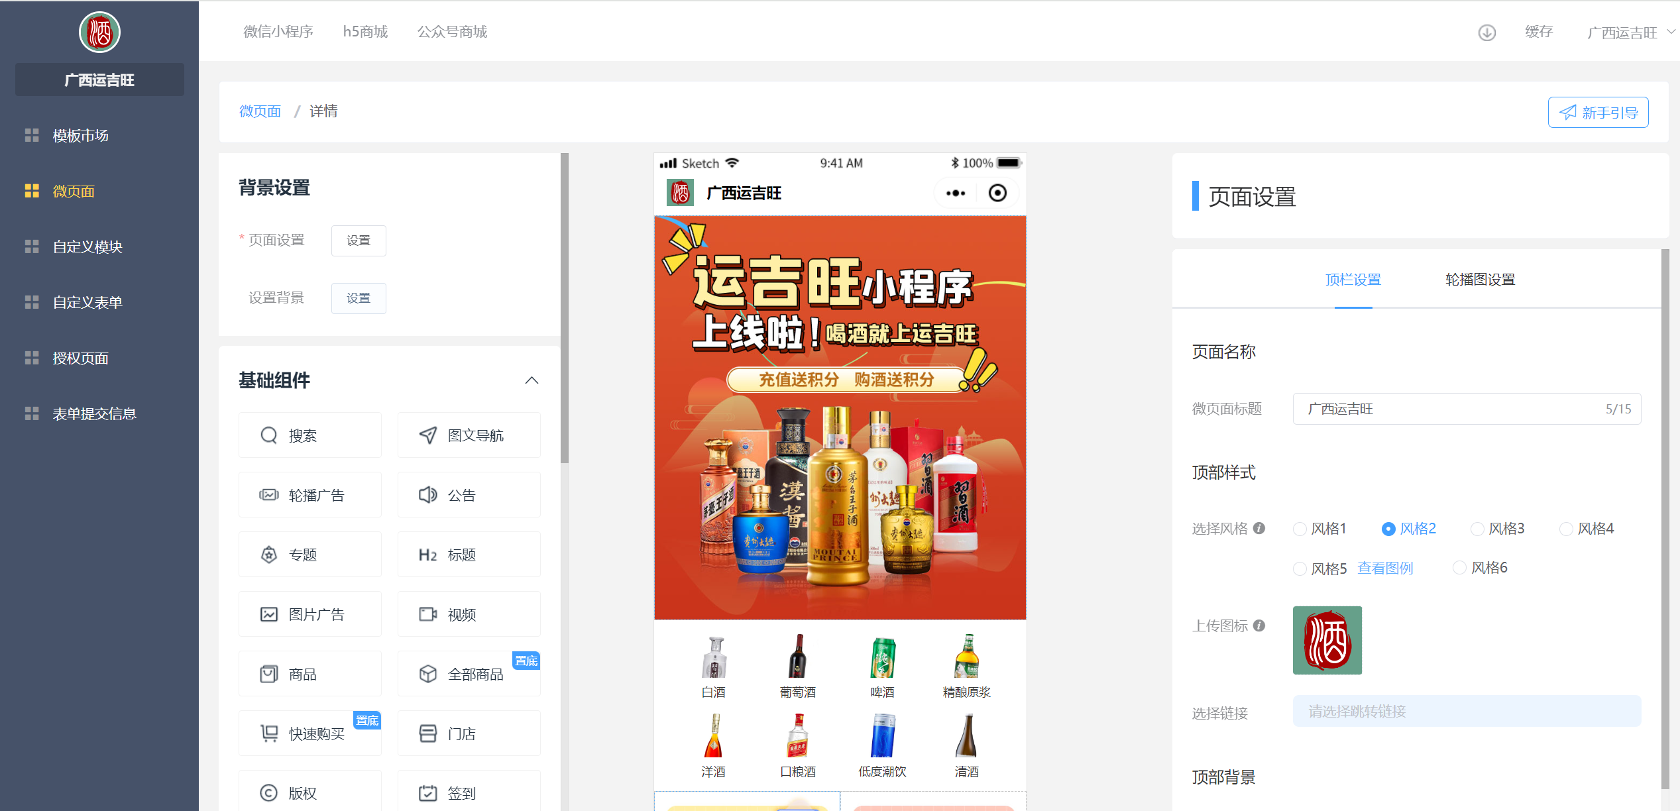Click the 新手引导 button
1680x811 pixels.
[1598, 112]
